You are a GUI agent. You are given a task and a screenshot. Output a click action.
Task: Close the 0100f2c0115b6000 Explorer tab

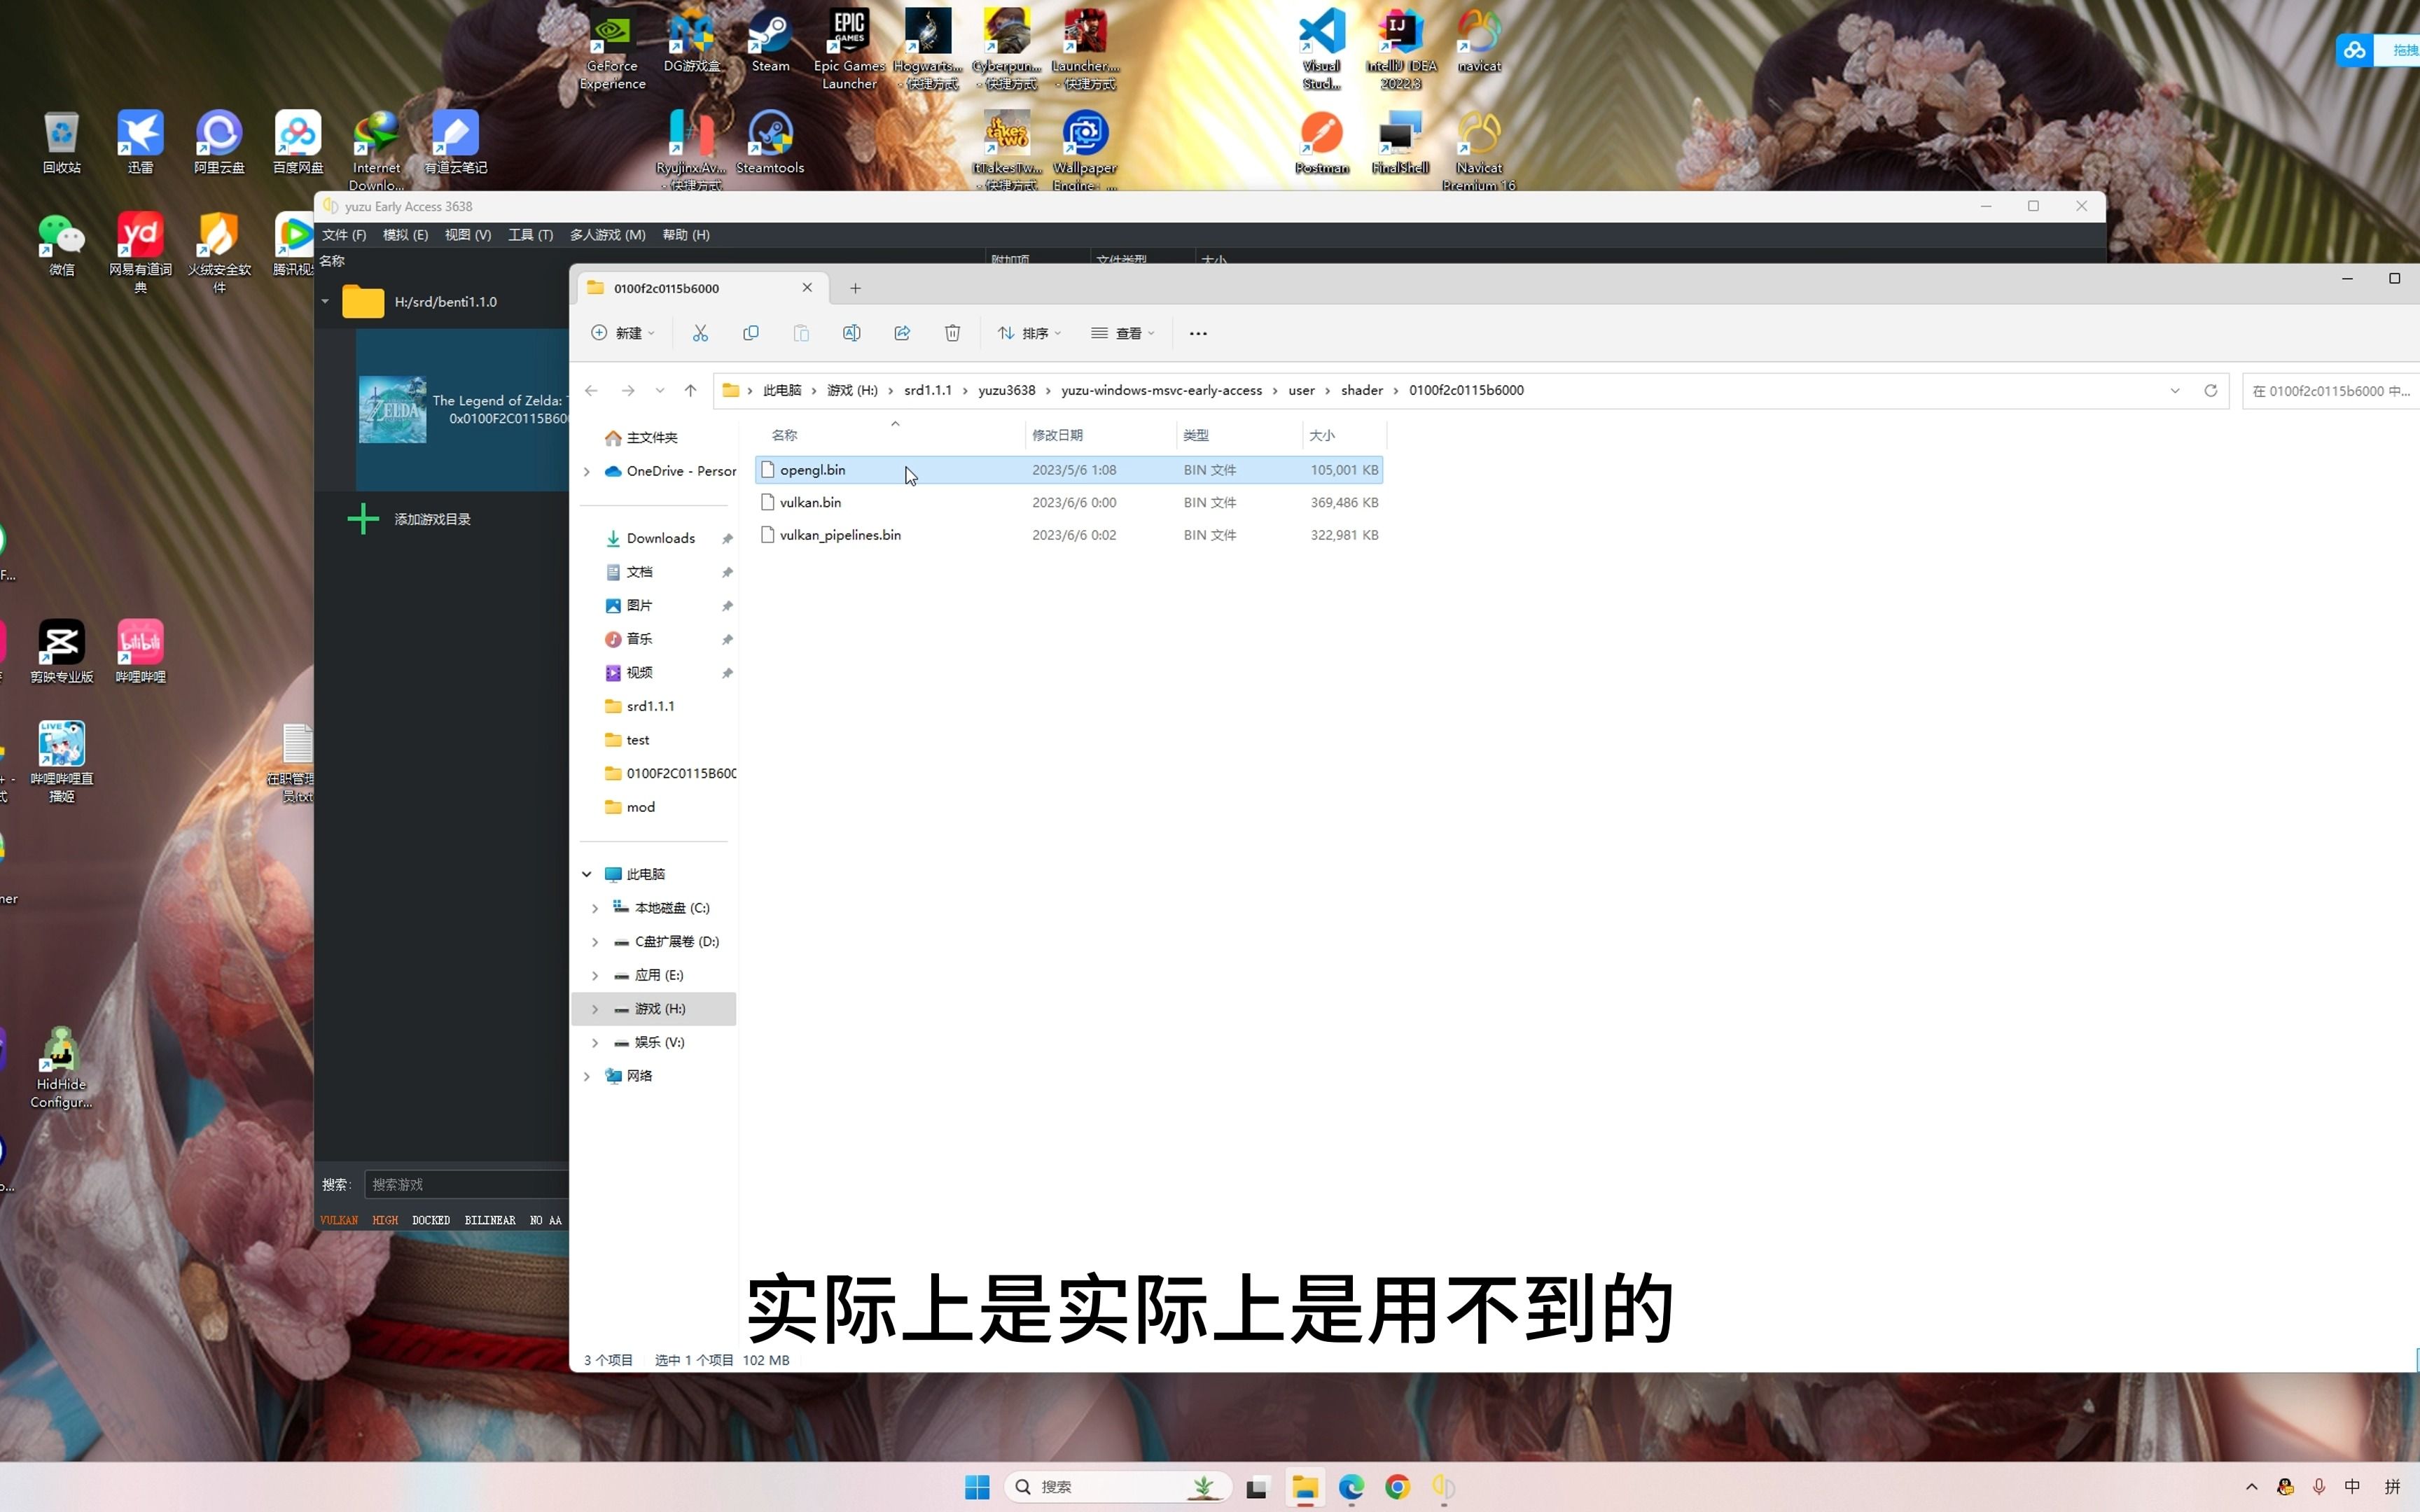coord(807,287)
